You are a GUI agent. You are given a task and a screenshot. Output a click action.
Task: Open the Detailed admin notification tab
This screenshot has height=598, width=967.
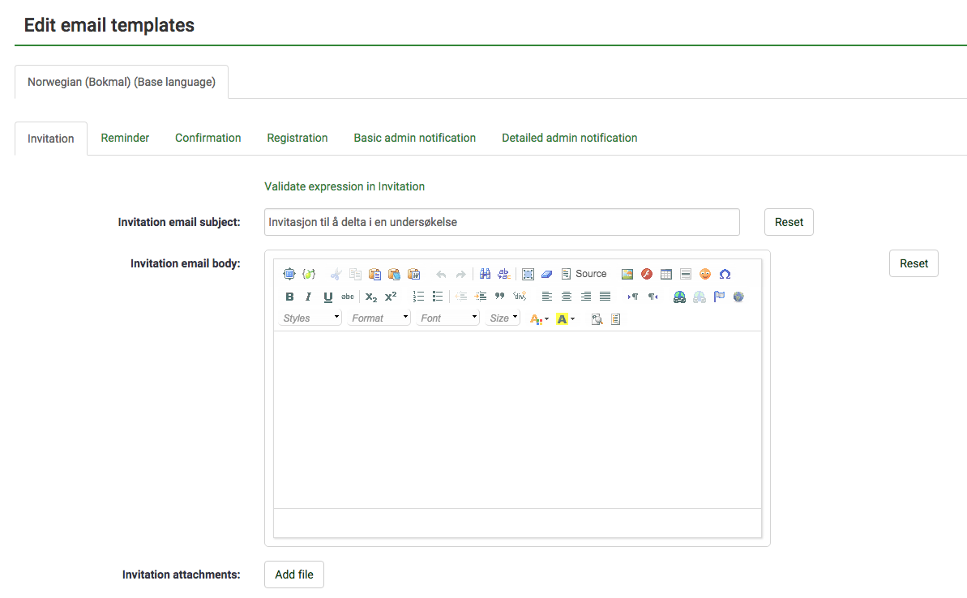(569, 138)
